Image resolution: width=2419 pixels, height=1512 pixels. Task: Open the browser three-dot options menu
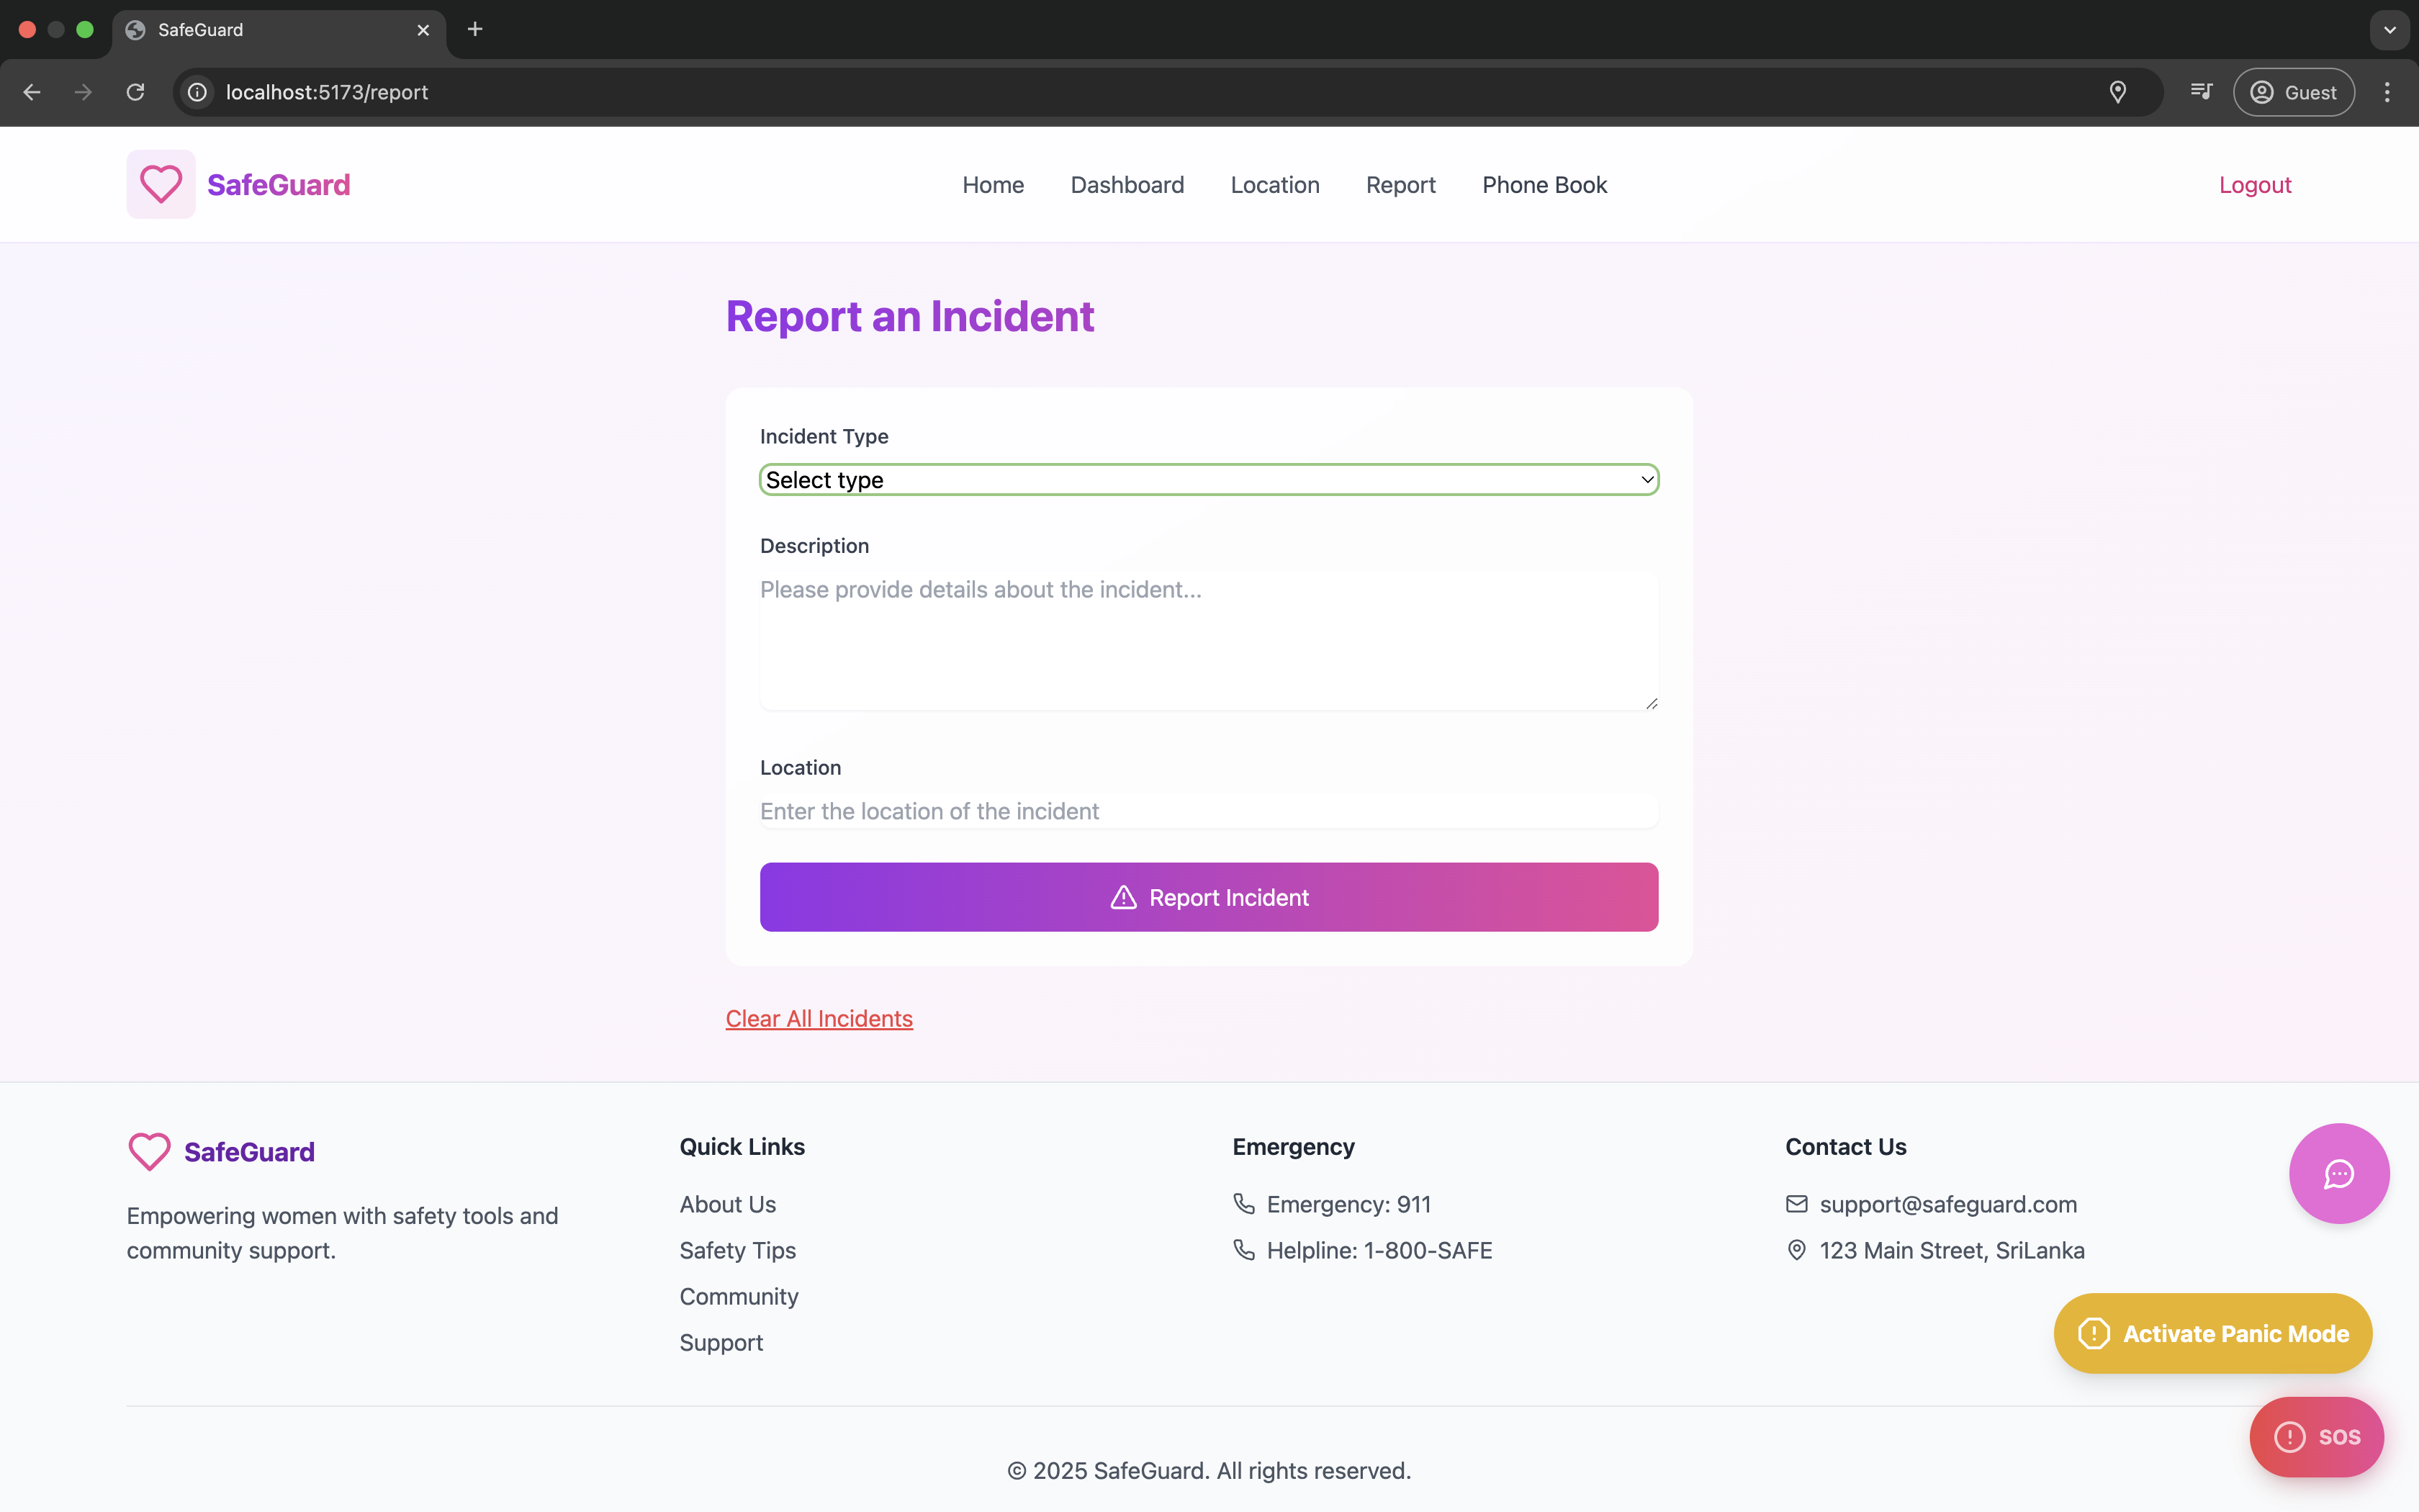[x=2387, y=92]
